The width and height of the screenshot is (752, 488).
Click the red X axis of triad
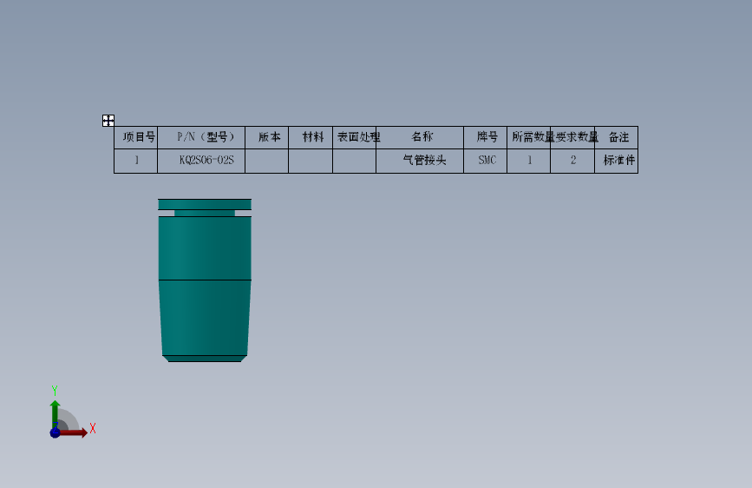pos(74,432)
